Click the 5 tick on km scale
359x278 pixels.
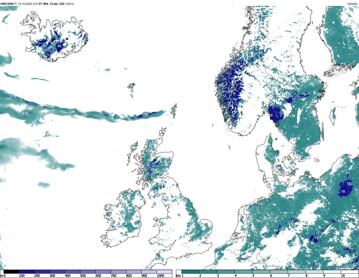[253, 276]
